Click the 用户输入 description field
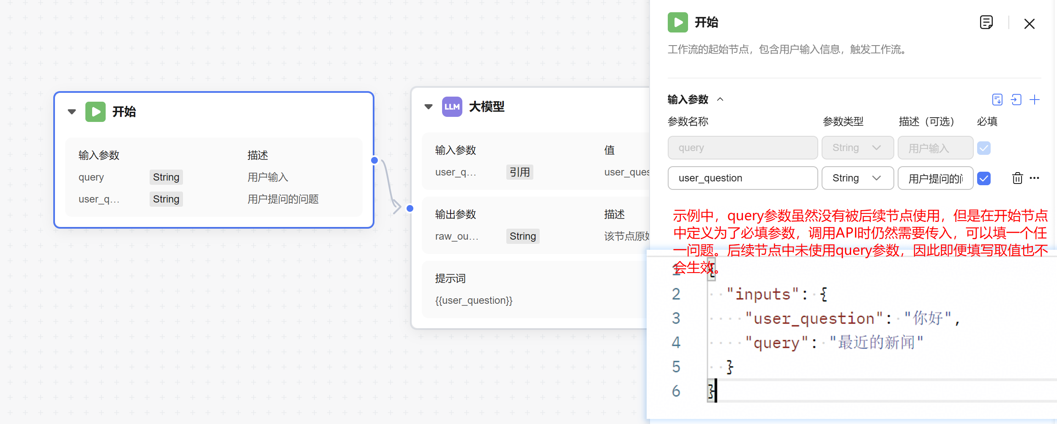The height and width of the screenshot is (424, 1057). click(936, 148)
